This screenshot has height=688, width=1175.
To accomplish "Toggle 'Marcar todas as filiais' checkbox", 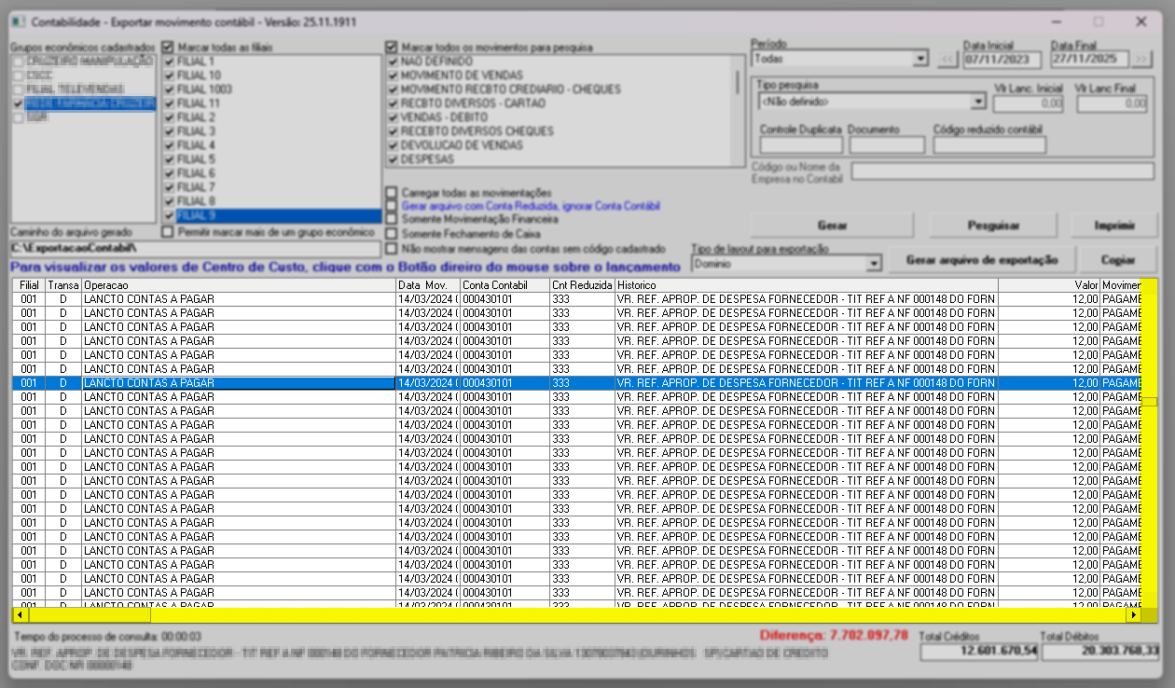I will (x=169, y=47).
